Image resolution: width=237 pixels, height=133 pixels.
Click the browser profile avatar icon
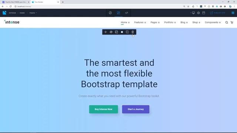click(x=230, y=7)
